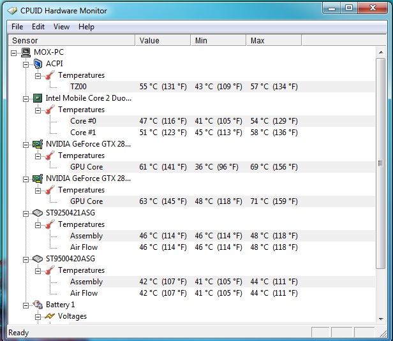The image size is (393, 341).
Task: Click the Battery 1 icon
Action: [x=38, y=305]
